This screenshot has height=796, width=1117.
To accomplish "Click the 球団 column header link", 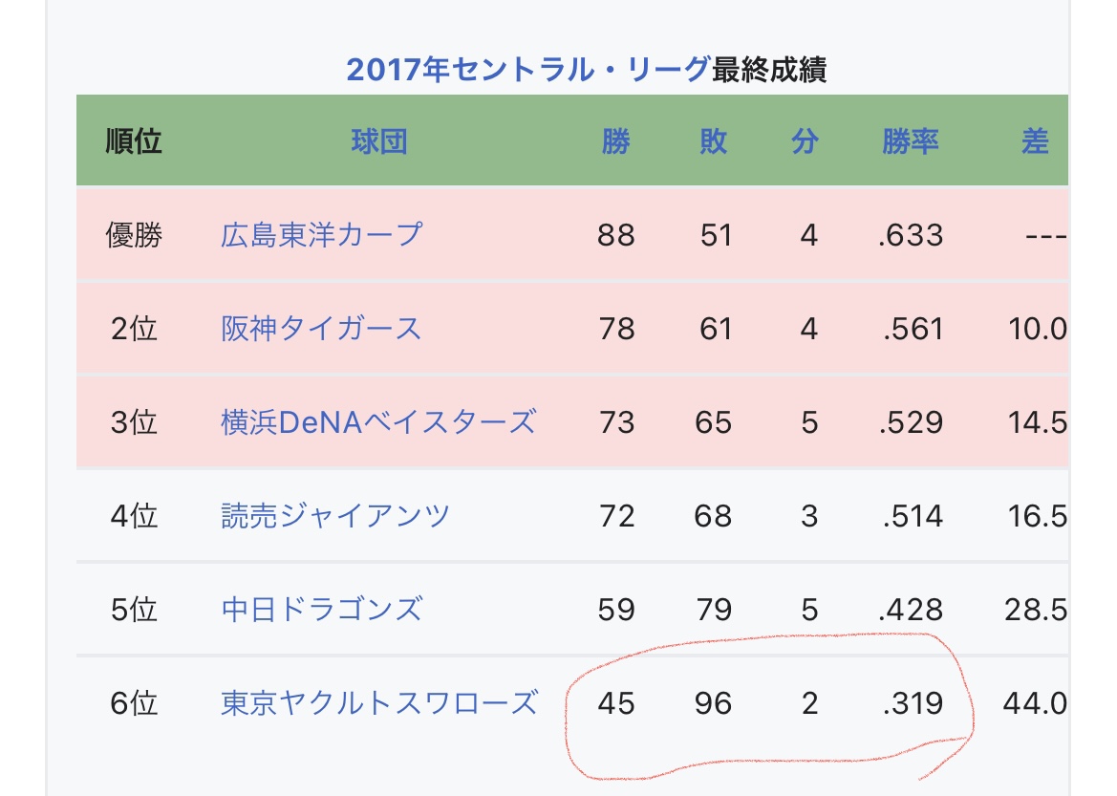I will pyautogui.click(x=378, y=142).
